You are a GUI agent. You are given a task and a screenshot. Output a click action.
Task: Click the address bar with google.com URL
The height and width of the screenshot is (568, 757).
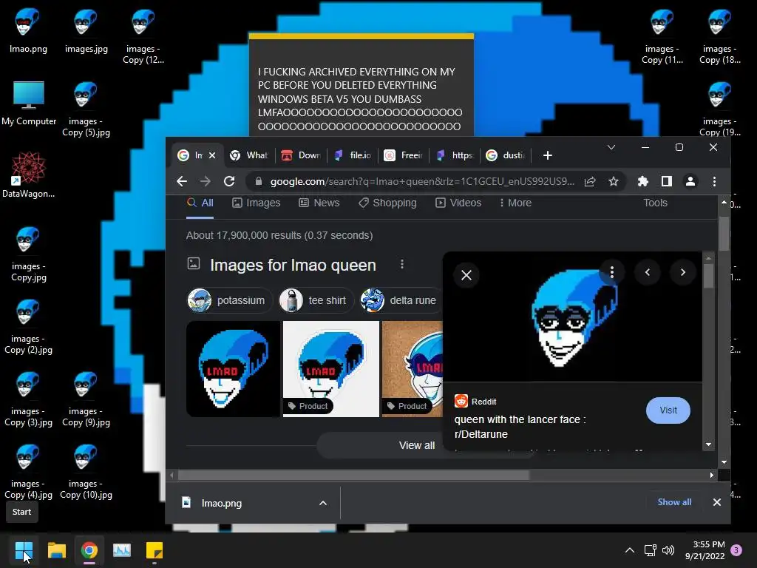[421, 182]
